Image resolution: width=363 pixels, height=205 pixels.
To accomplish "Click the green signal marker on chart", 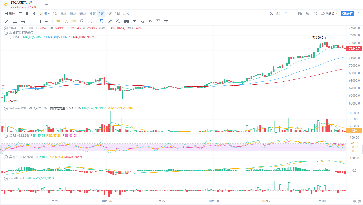I will (x=16, y=92).
